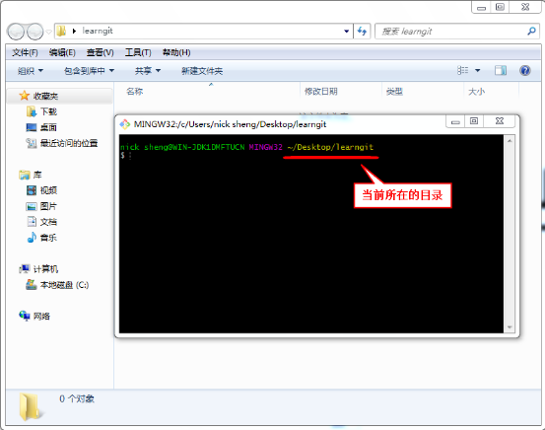This screenshot has width=545, height=430.
Task: Click the change view icon
Action: (462, 71)
